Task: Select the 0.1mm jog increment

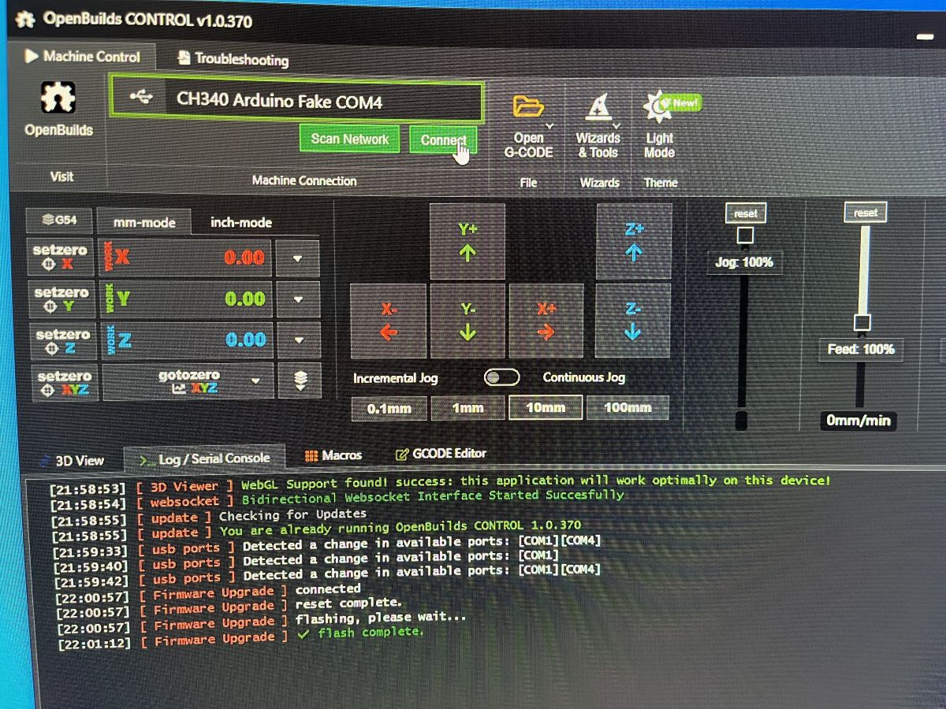Action: 389,408
